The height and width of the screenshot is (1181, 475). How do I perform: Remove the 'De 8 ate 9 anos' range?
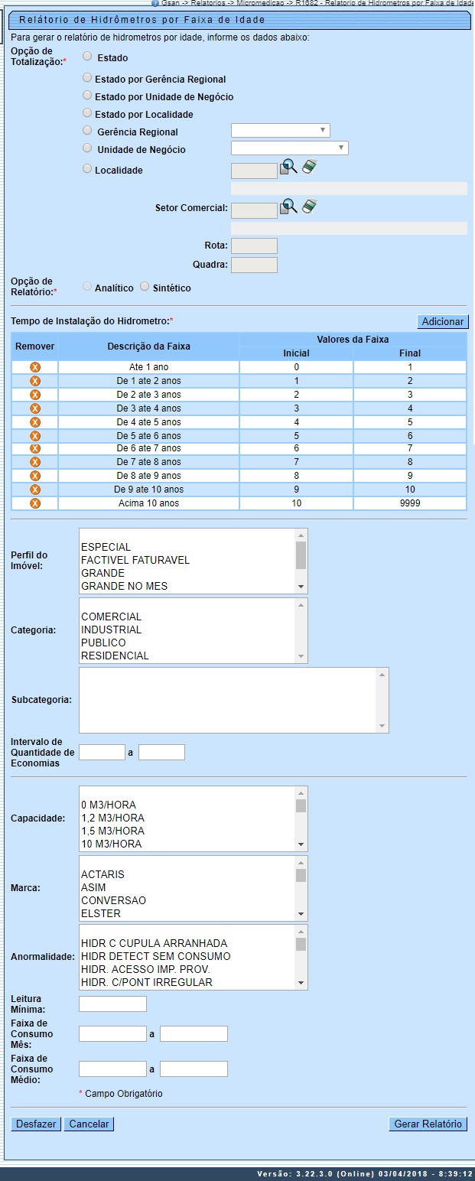pyautogui.click(x=34, y=476)
